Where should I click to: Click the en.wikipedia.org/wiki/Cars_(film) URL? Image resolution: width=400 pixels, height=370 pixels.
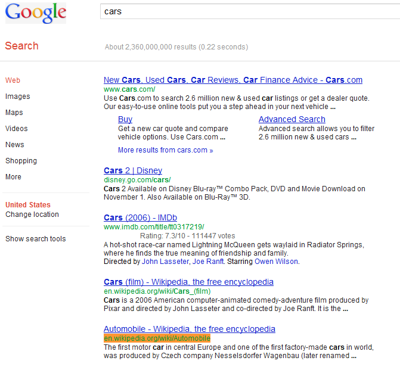157,291
